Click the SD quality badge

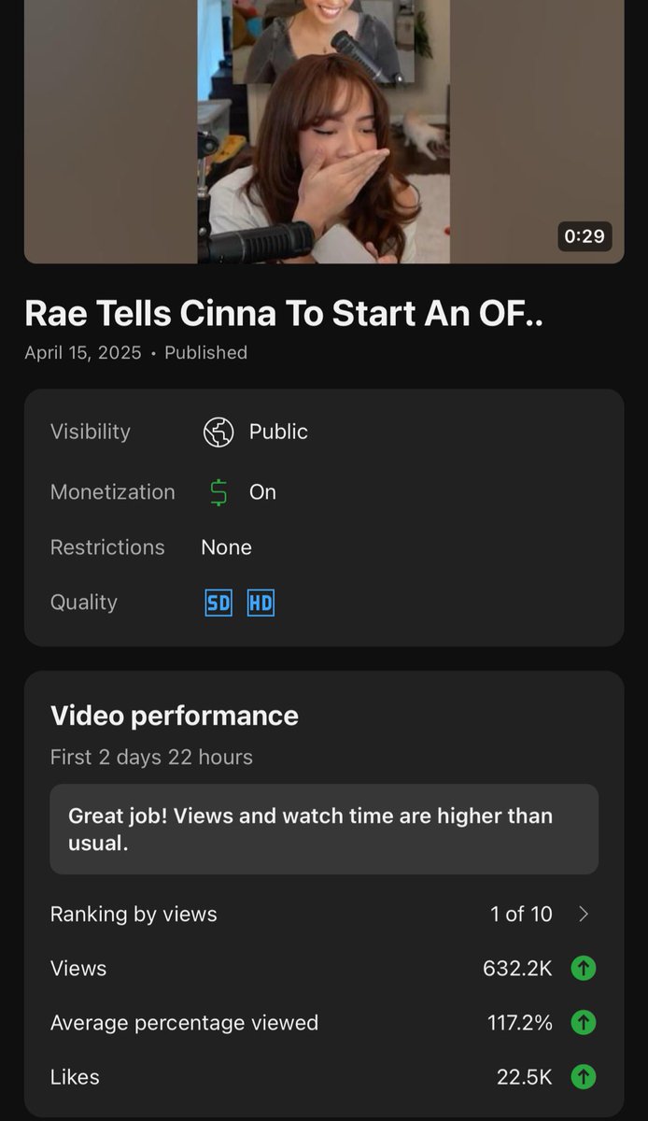[218, 603]
